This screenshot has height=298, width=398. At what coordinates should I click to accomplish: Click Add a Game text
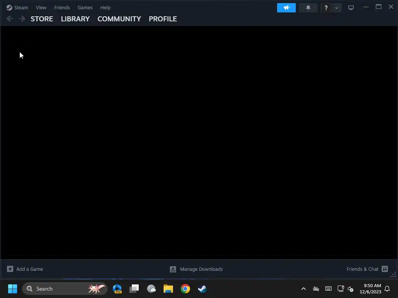tap(30, 269)
